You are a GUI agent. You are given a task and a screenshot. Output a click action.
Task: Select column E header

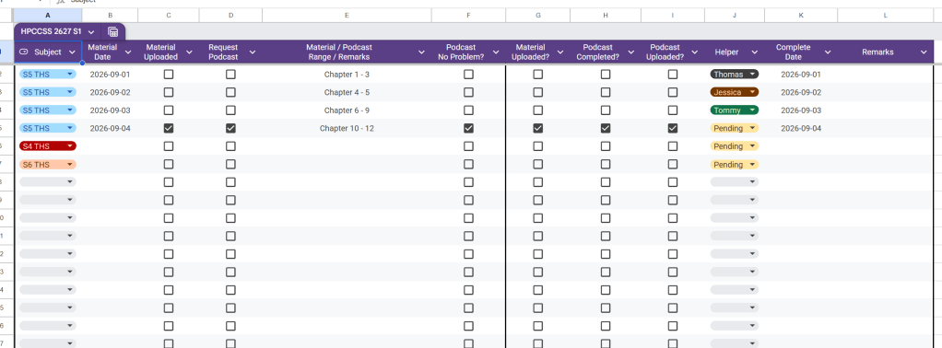(x=347, y=16)
